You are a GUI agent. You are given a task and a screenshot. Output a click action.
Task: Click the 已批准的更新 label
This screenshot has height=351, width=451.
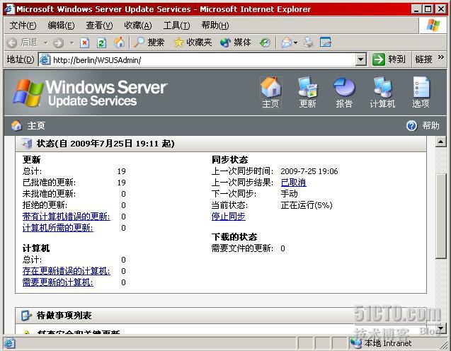pyautogui.click(x=49, y=183)
